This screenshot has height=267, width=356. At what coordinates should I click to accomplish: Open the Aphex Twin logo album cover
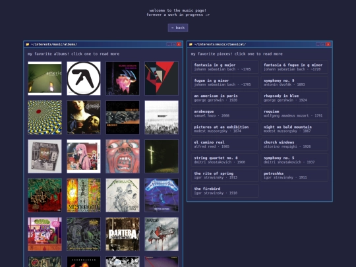(84, 78)
